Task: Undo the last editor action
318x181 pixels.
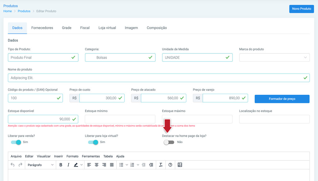Action: click(12, 165)
